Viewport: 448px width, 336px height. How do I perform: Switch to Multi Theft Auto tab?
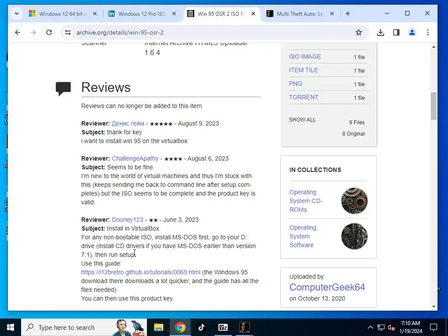[300, 14]
